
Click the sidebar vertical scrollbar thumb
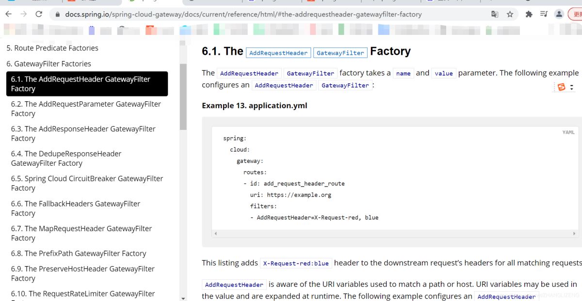(x=183, y=97)
